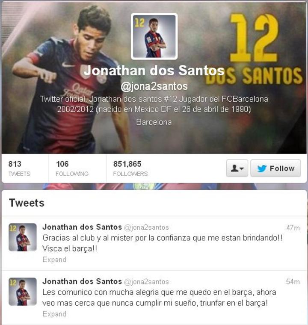Open the profile avatar picture in header
Viewport: 308px width, 325px height.
tap(154, 36)
